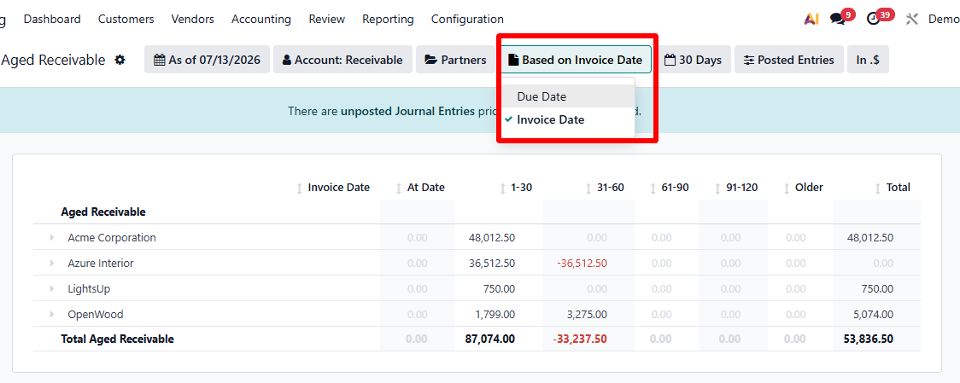Open the In .$ rounding dropdown

pyautogui.click(x=868, y=60)
